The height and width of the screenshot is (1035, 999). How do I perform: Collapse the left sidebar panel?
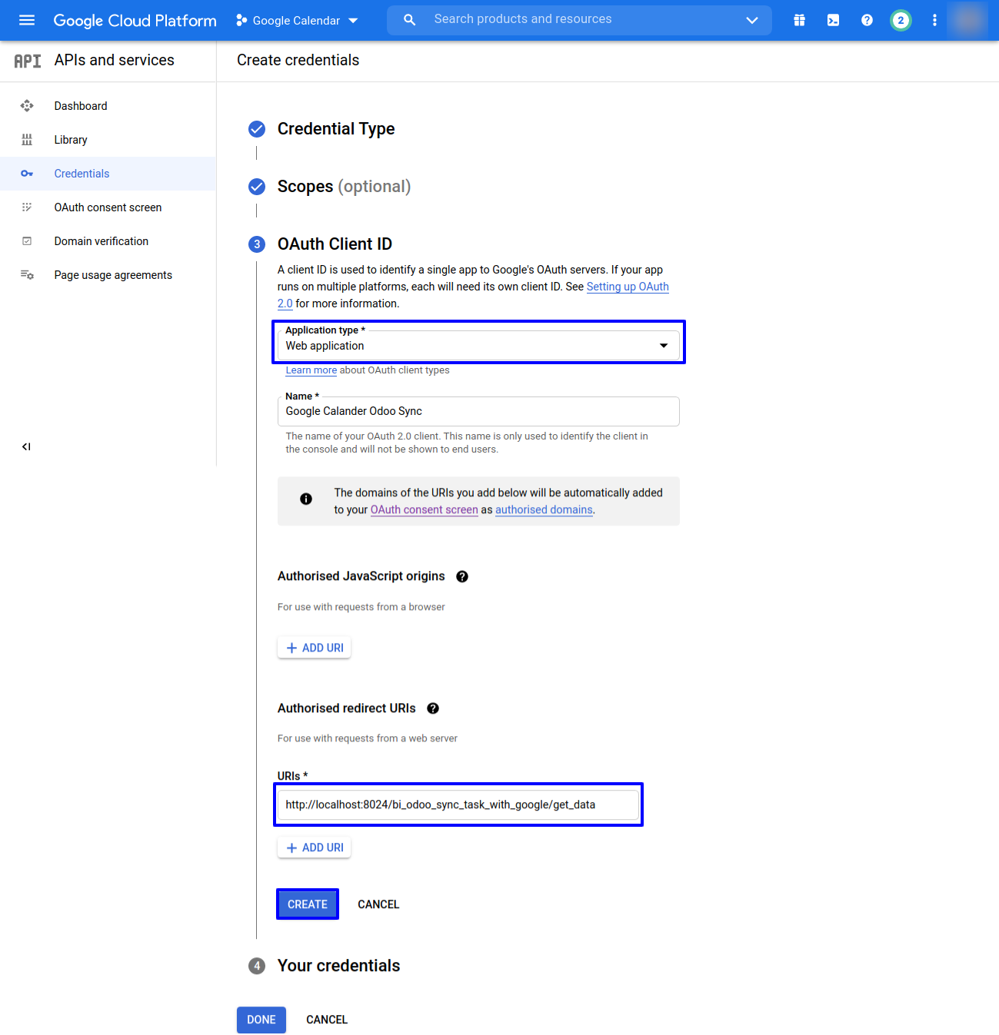coord(26,446)
